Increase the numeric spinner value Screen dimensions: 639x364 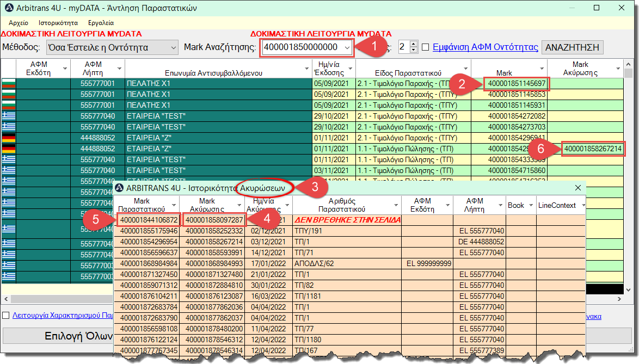pyautogui.click(x=414, y=44)
